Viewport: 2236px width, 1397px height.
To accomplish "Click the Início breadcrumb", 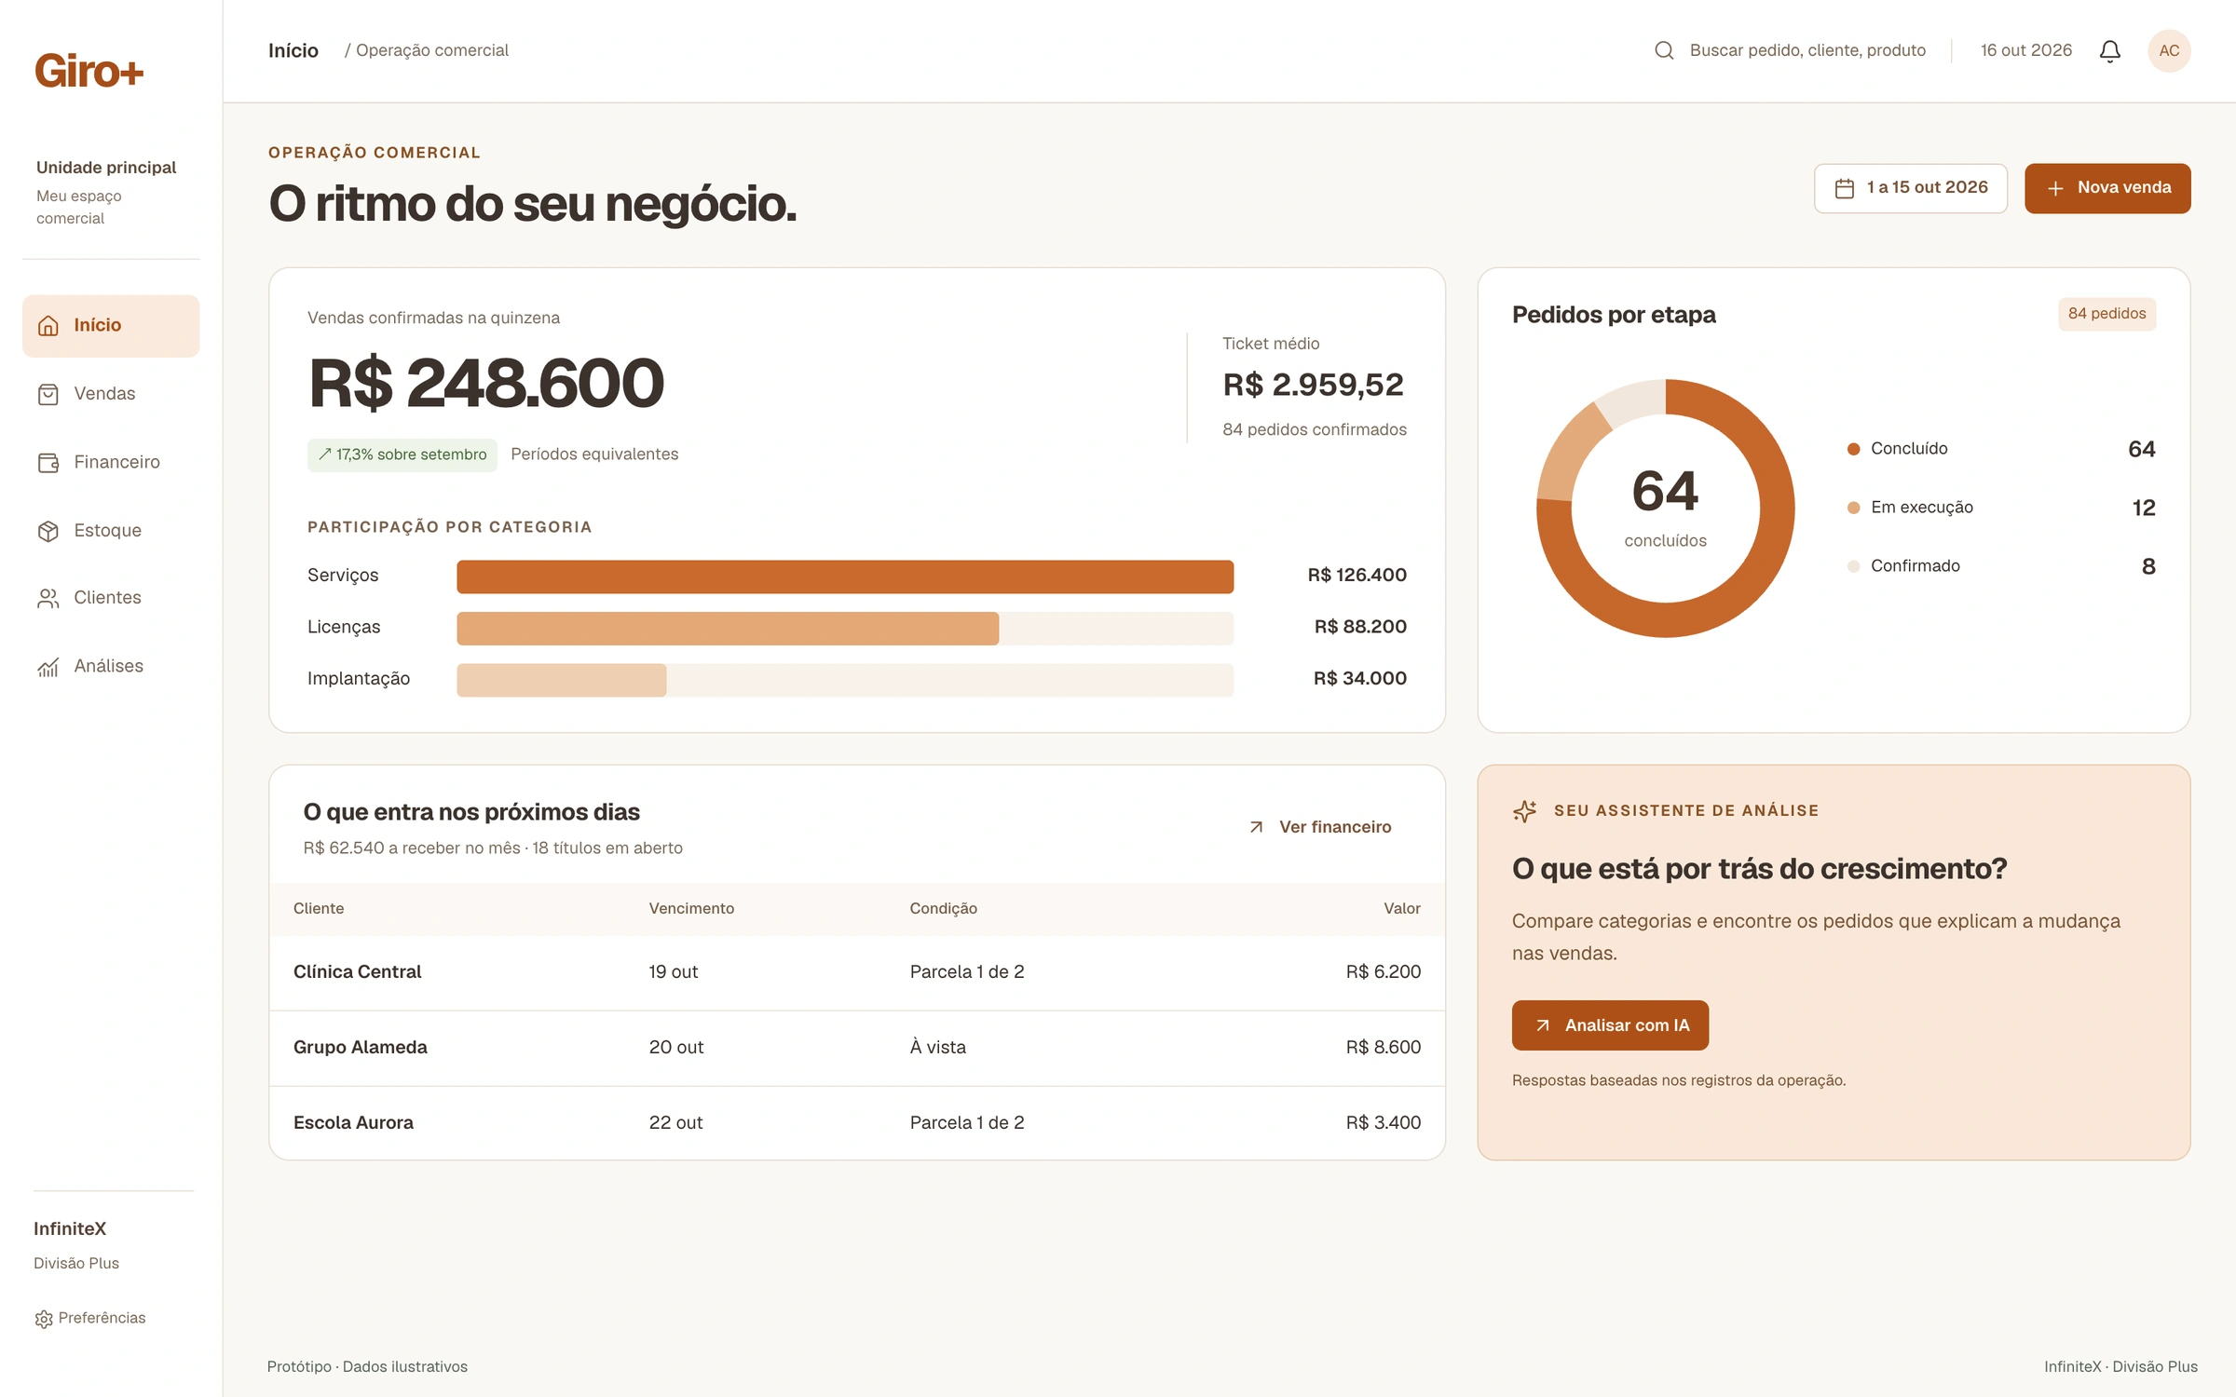I will pos(293,50).
